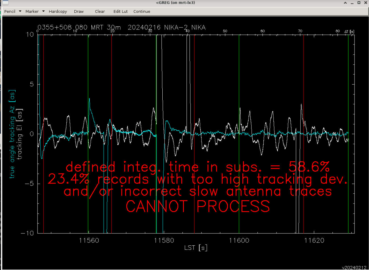The image size is (369, 270).
Task: Click the LST [s] x-axis label
Action: tap(196, 248)
